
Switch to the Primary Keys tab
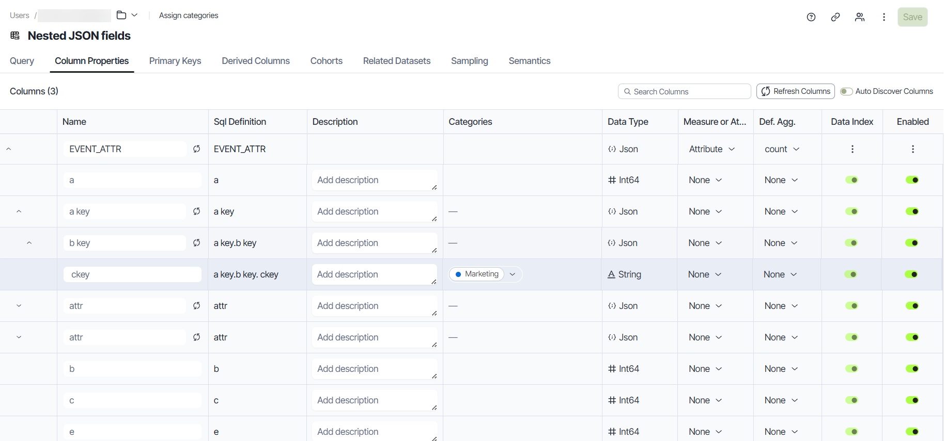[175, 61]
